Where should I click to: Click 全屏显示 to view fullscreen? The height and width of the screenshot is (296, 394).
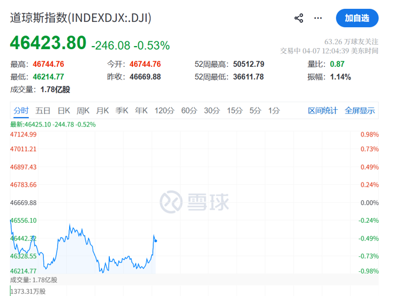[360, 110]
